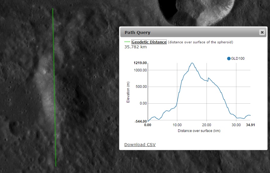Click the bottom end of green path
This screenshot has width=270, height=173.
pos(56,166)
